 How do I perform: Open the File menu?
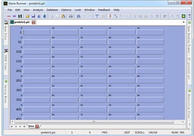pos(10,10)
